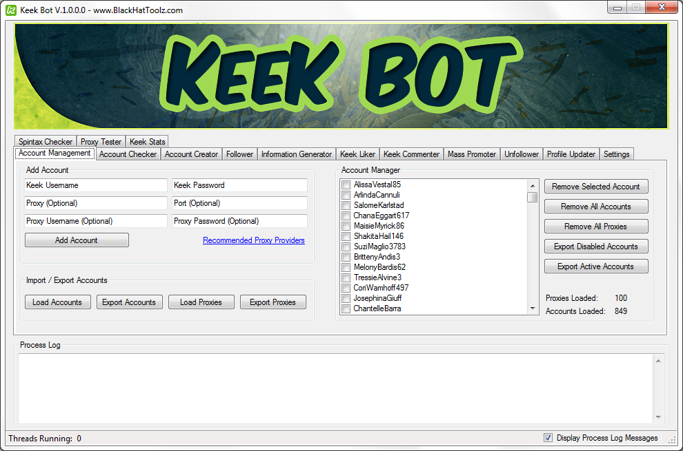Check the ShakitaHail146 account
Image resolution: width=683 pixels, height=451 pixels.
pos(346,236)
